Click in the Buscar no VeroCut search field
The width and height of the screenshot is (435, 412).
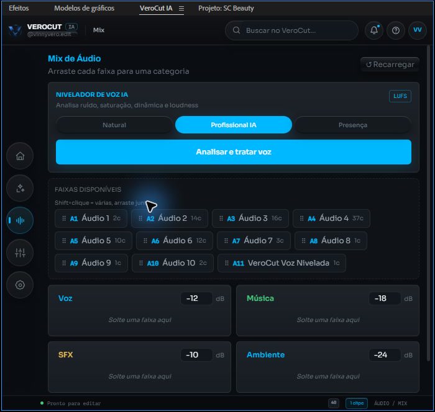292,30
